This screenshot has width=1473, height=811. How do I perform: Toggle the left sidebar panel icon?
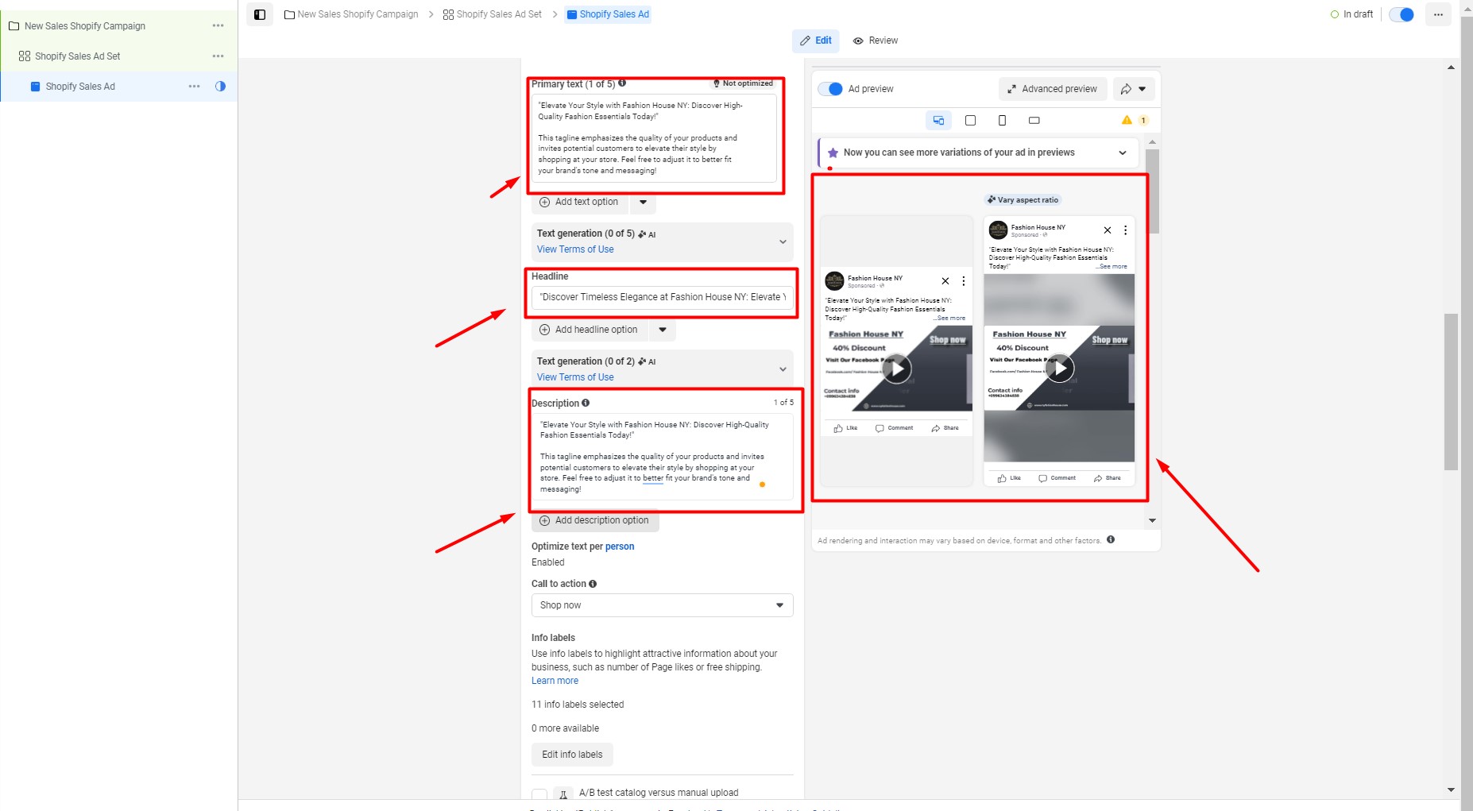click(260, 14)
